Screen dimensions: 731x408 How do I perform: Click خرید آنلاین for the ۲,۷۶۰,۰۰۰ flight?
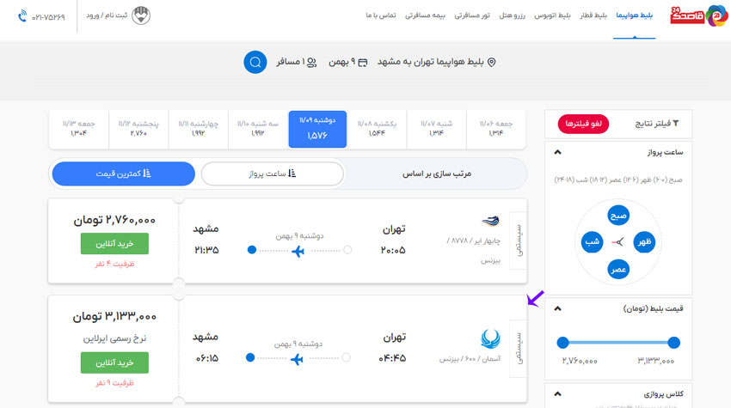(114, 244)
